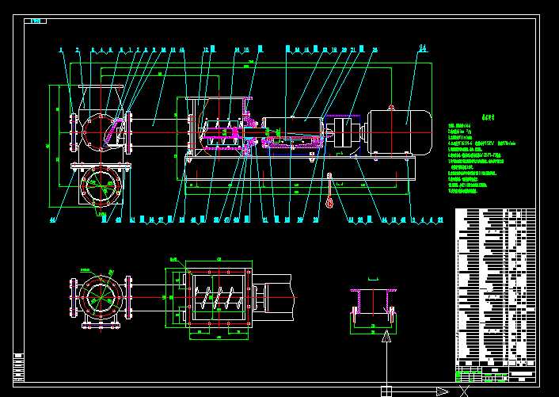This screenshot has width=559, height=397.
Task: Select the conical inlet funnel at the top left
Action: click(101, 97)
